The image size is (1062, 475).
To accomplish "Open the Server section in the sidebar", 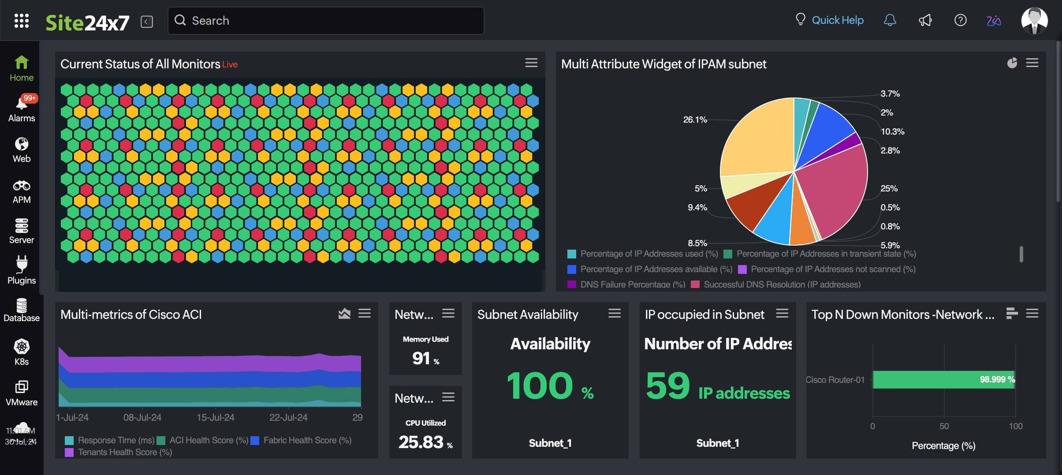I will pyautogui.click(x=21, y=231).
